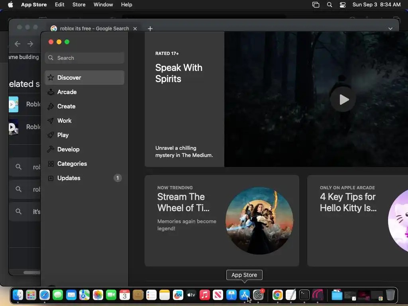Viewport: 408px width, 306px height.
Task: Open Notes from the Dock
Action: pos(165,295)
